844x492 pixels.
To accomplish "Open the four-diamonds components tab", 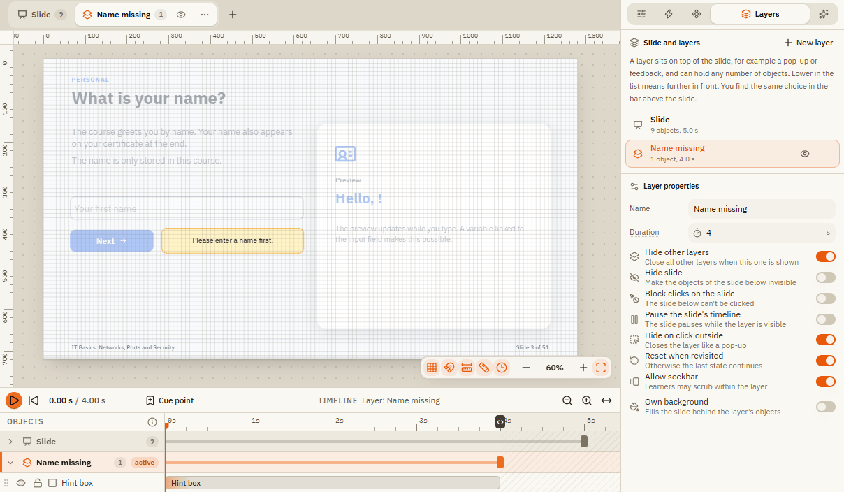I will (696, 14).
